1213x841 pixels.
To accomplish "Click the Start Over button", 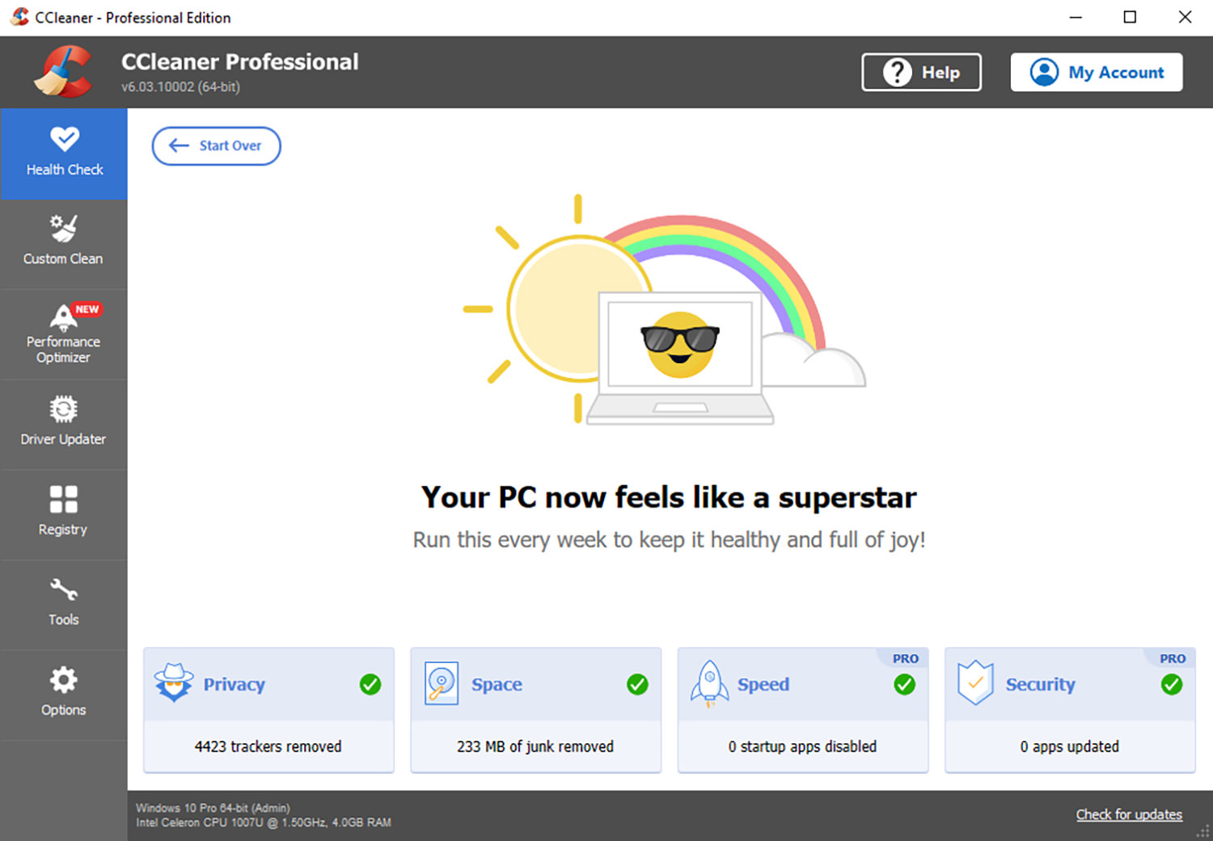I will [x=216, y=146].
